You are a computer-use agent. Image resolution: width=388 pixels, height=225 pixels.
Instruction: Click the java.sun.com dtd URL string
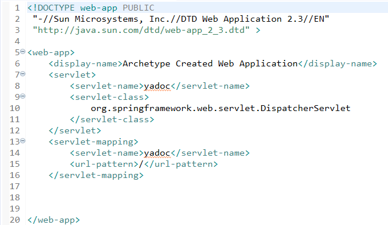pos(141,31)
